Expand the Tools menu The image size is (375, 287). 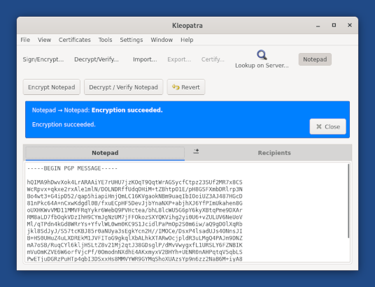tap(105, 40)
